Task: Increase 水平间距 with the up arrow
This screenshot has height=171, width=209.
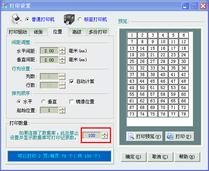Action: pos(62,49)
